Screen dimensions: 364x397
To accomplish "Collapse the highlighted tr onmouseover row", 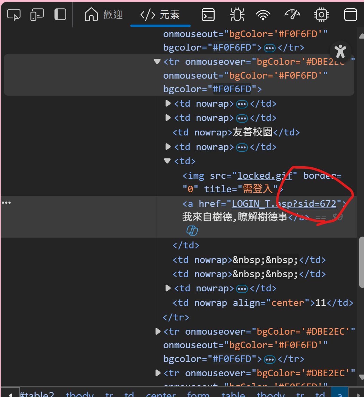I will click(x=157, y=62).
